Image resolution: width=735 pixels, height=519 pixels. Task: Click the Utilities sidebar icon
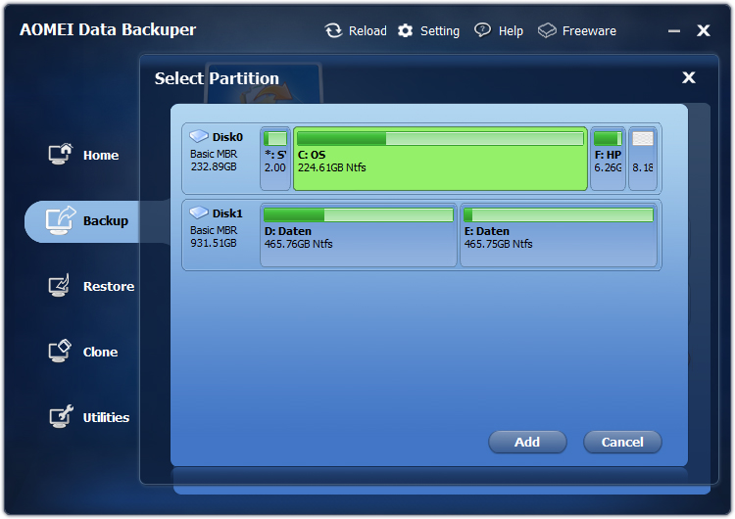coord(61,416)
